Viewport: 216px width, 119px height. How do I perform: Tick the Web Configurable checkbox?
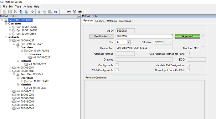point(117,70)
